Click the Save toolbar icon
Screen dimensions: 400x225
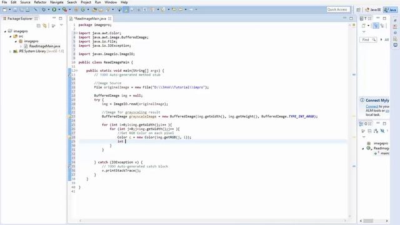click(x=15, y=10)
